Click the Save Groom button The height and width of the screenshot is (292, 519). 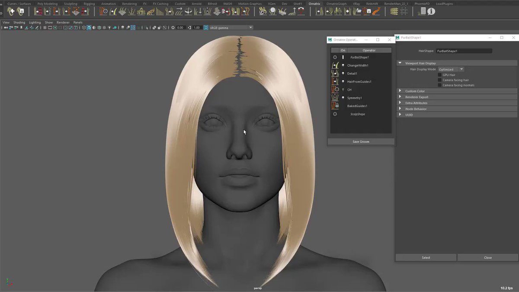coord(361,141)
